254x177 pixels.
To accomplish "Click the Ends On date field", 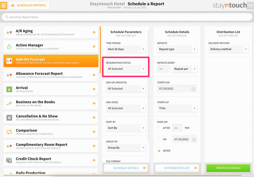I will pos(185,139).
